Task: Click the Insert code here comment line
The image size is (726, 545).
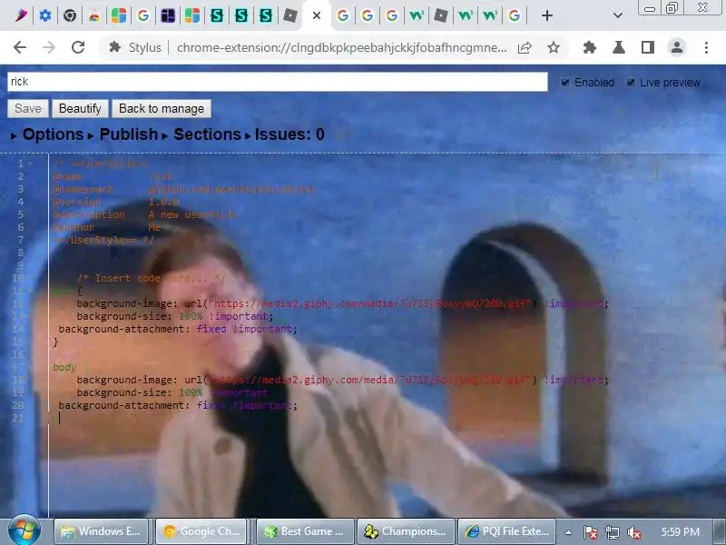Action: click(x=151, y=278)
